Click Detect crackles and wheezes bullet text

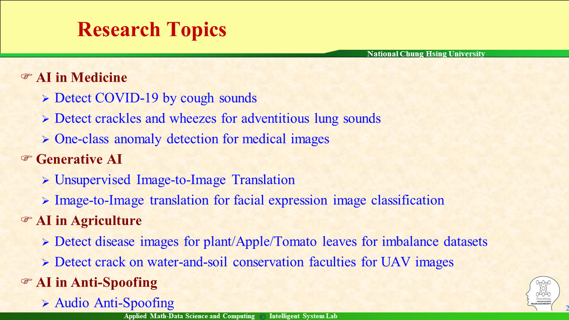tap(218, 119)
